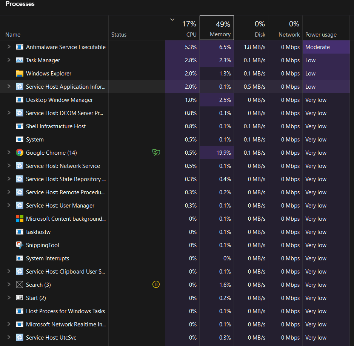This screenshot has width=354, height=346.
Task: Sort processes by the CPU column
Action: coord(182,28)
